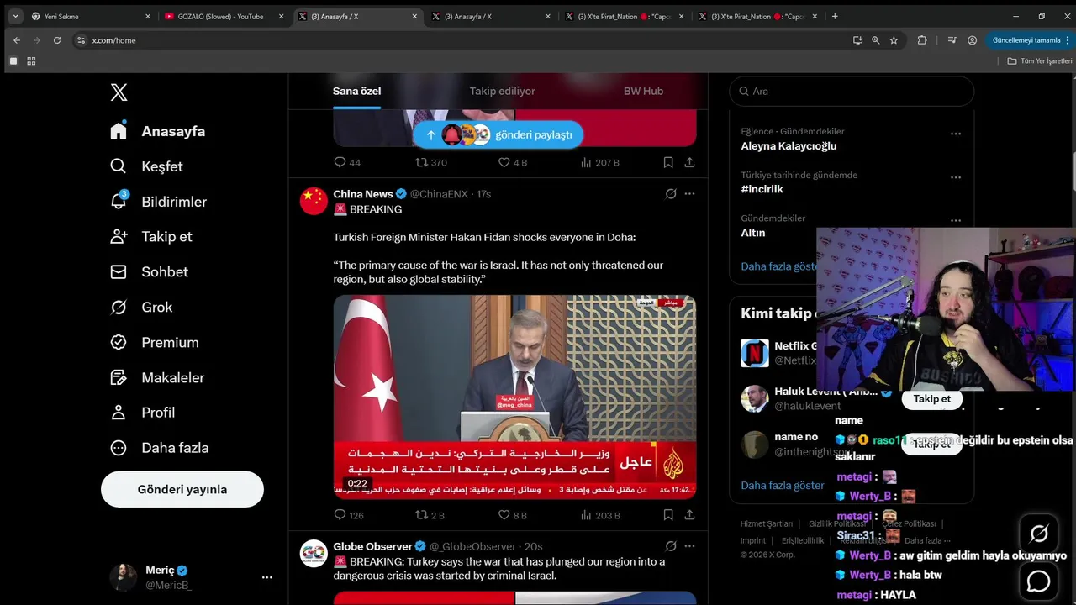Click the Gönderi yayınla button
The width and height of the screenshot is (1076, 605).
182,489
